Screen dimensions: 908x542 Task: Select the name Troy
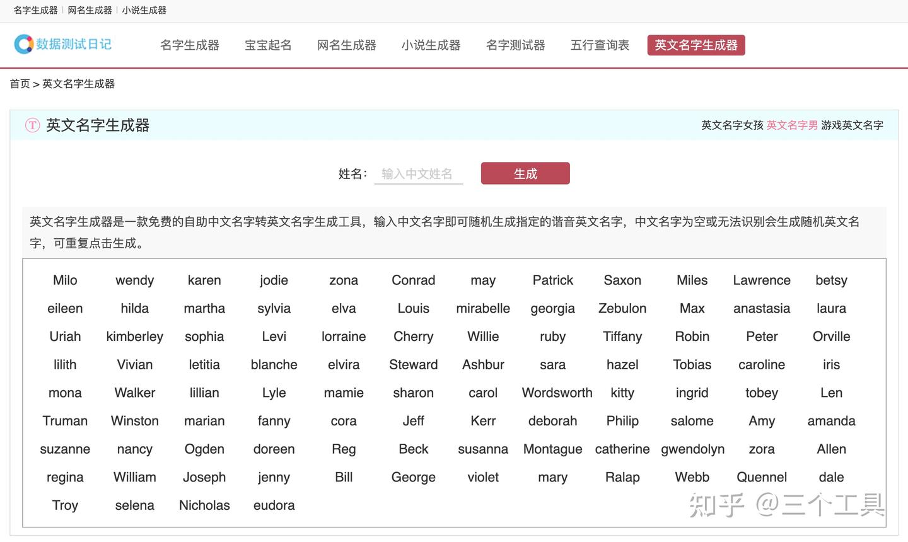coord(65,505)
